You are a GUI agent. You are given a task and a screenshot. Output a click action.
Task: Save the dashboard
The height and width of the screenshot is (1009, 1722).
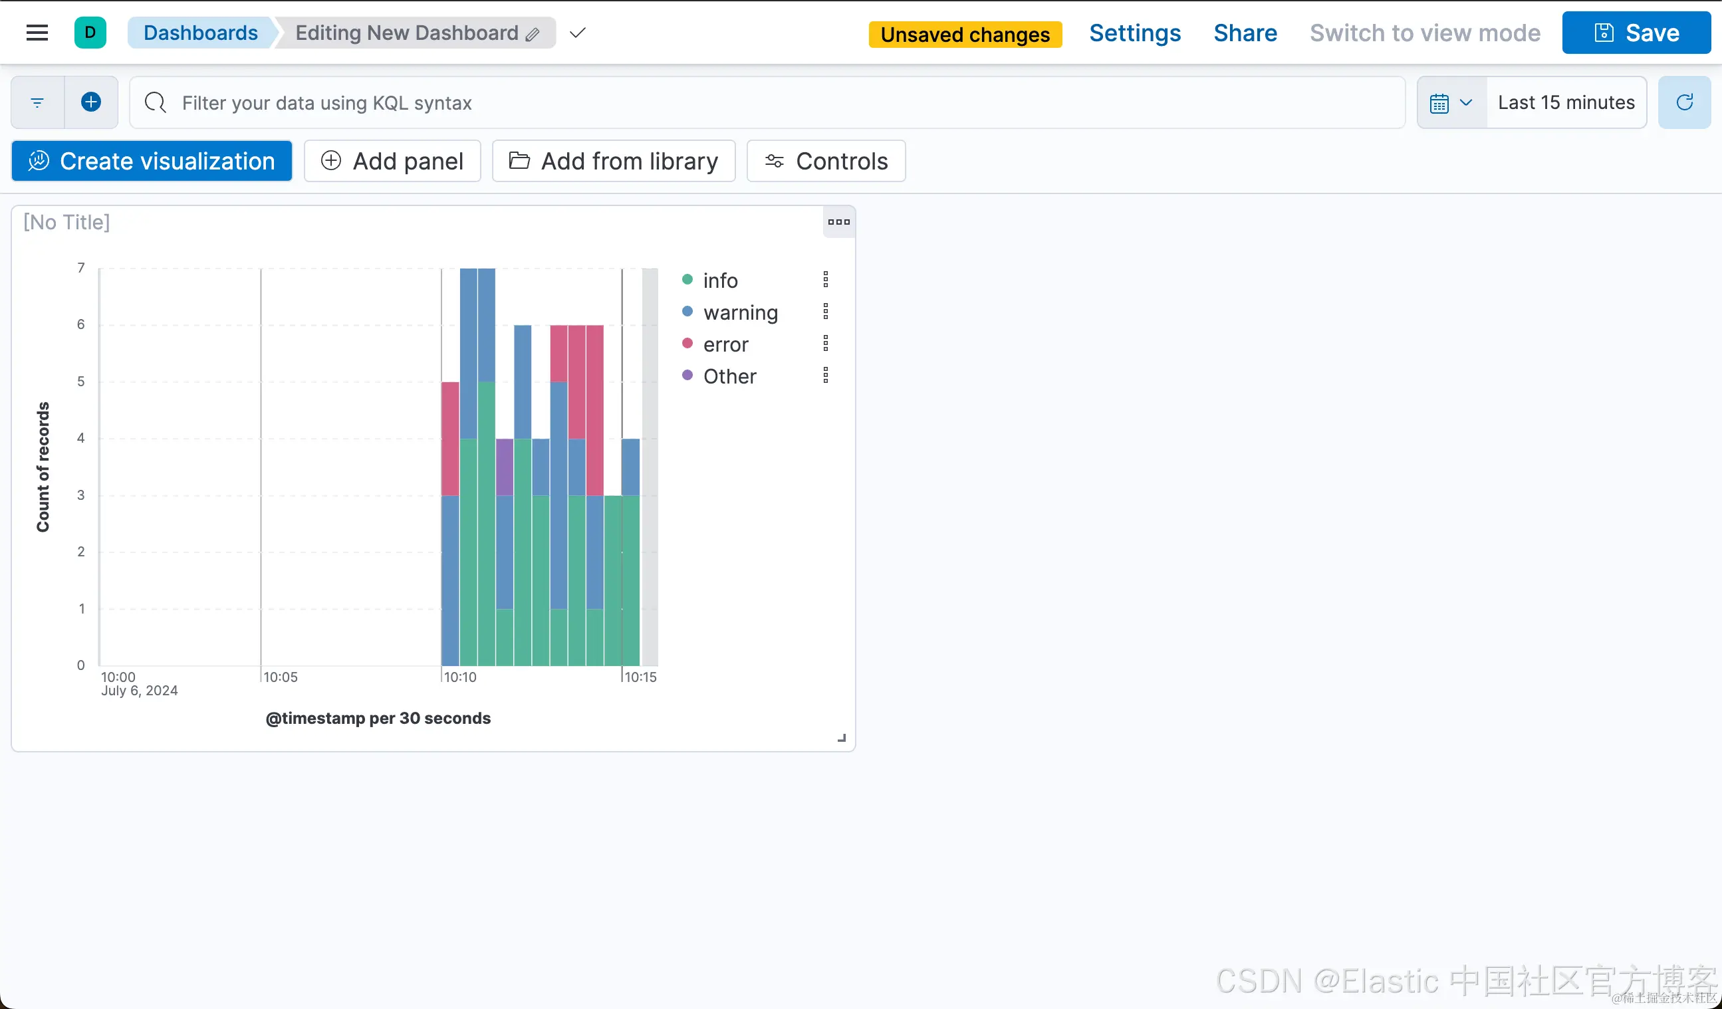[1636, 33]
